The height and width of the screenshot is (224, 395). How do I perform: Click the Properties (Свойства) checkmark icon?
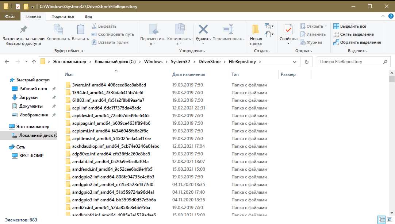[x=288, y=29]
